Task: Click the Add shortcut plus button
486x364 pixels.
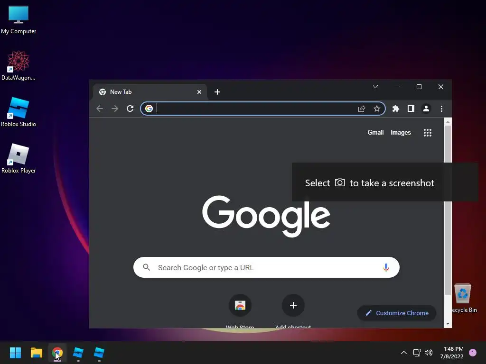Action: [x=293, y=306]
